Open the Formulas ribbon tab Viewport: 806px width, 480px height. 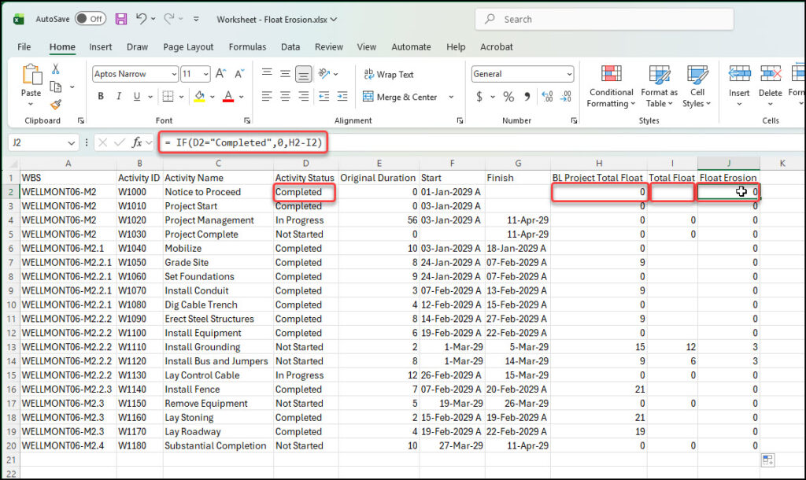click(247, 46)
